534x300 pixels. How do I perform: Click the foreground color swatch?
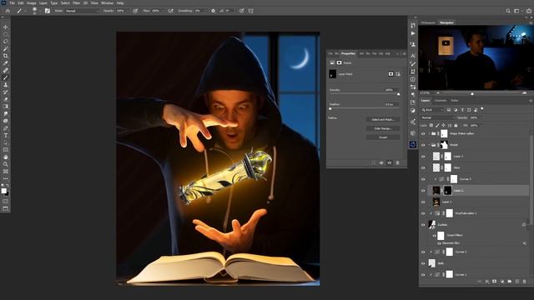(3, 191)
